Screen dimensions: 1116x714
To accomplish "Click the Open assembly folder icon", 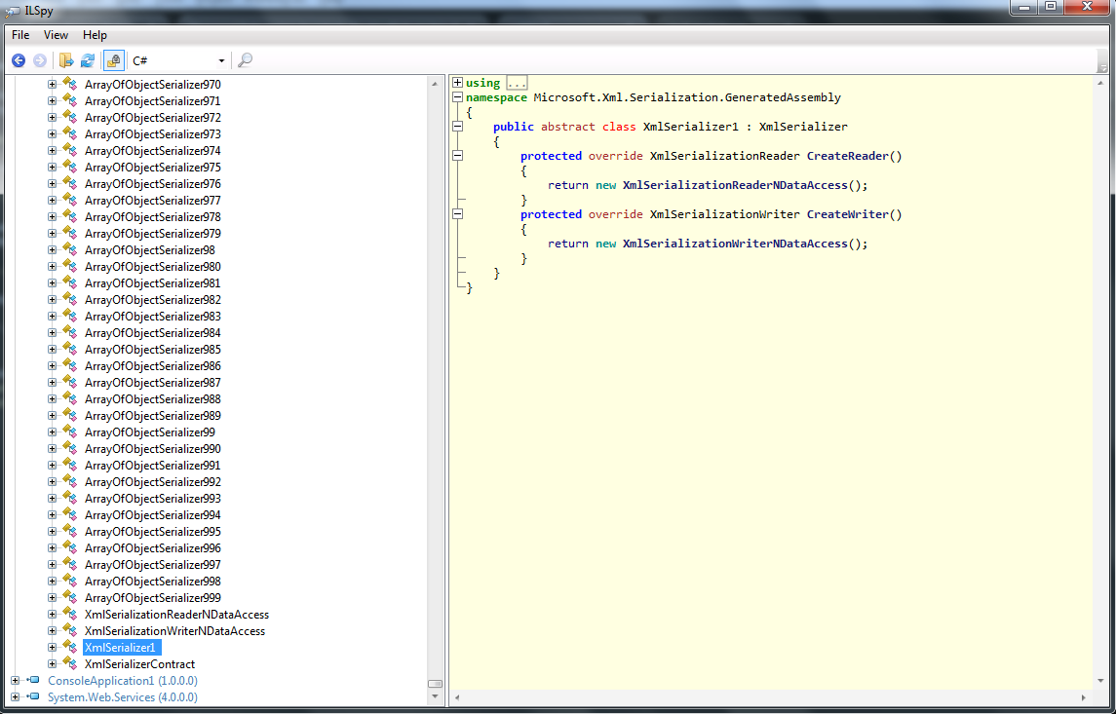I will pyautogui.click(x=66, y=60).
